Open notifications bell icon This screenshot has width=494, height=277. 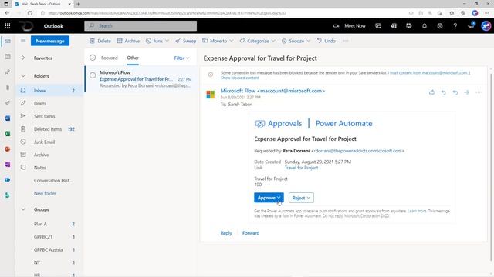(x=425, y=26)
